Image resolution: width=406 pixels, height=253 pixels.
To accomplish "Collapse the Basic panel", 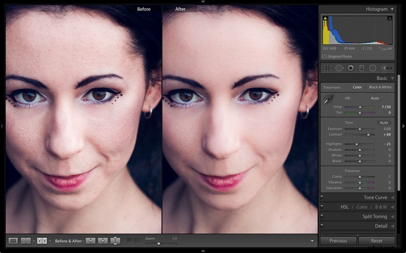I will click(392, 78).
